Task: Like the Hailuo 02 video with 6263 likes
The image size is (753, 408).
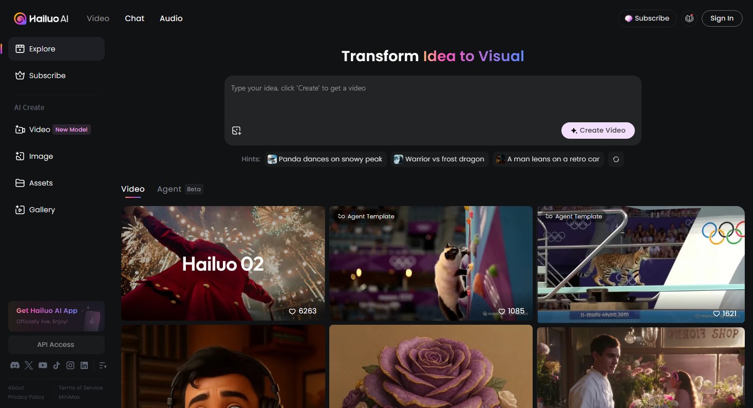Action: click(292, 311)
